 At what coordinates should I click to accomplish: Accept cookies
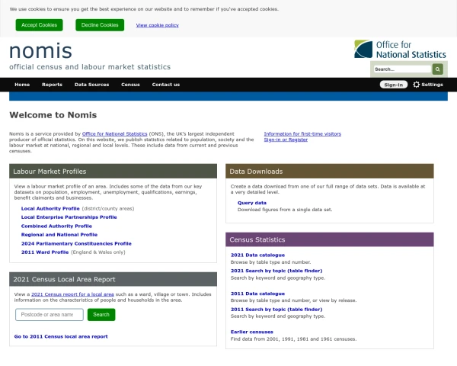point(39,25)
